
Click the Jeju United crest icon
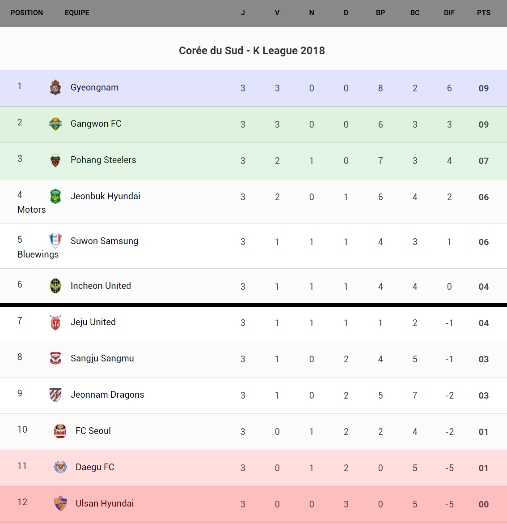pos(55,322)
